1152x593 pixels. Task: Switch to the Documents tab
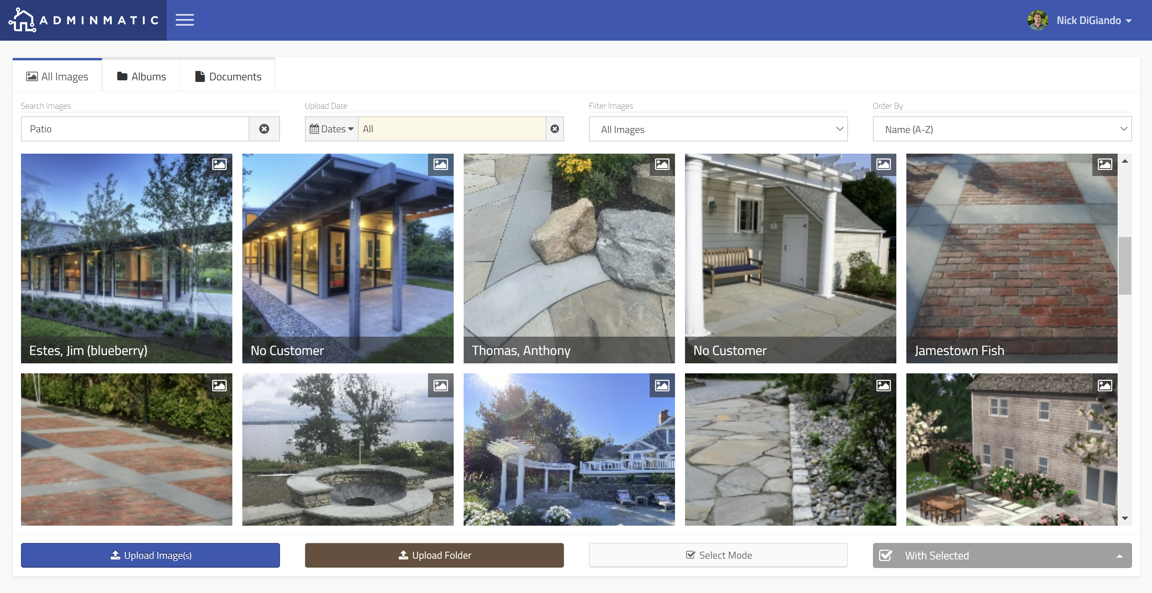click(x=228, y=76)
